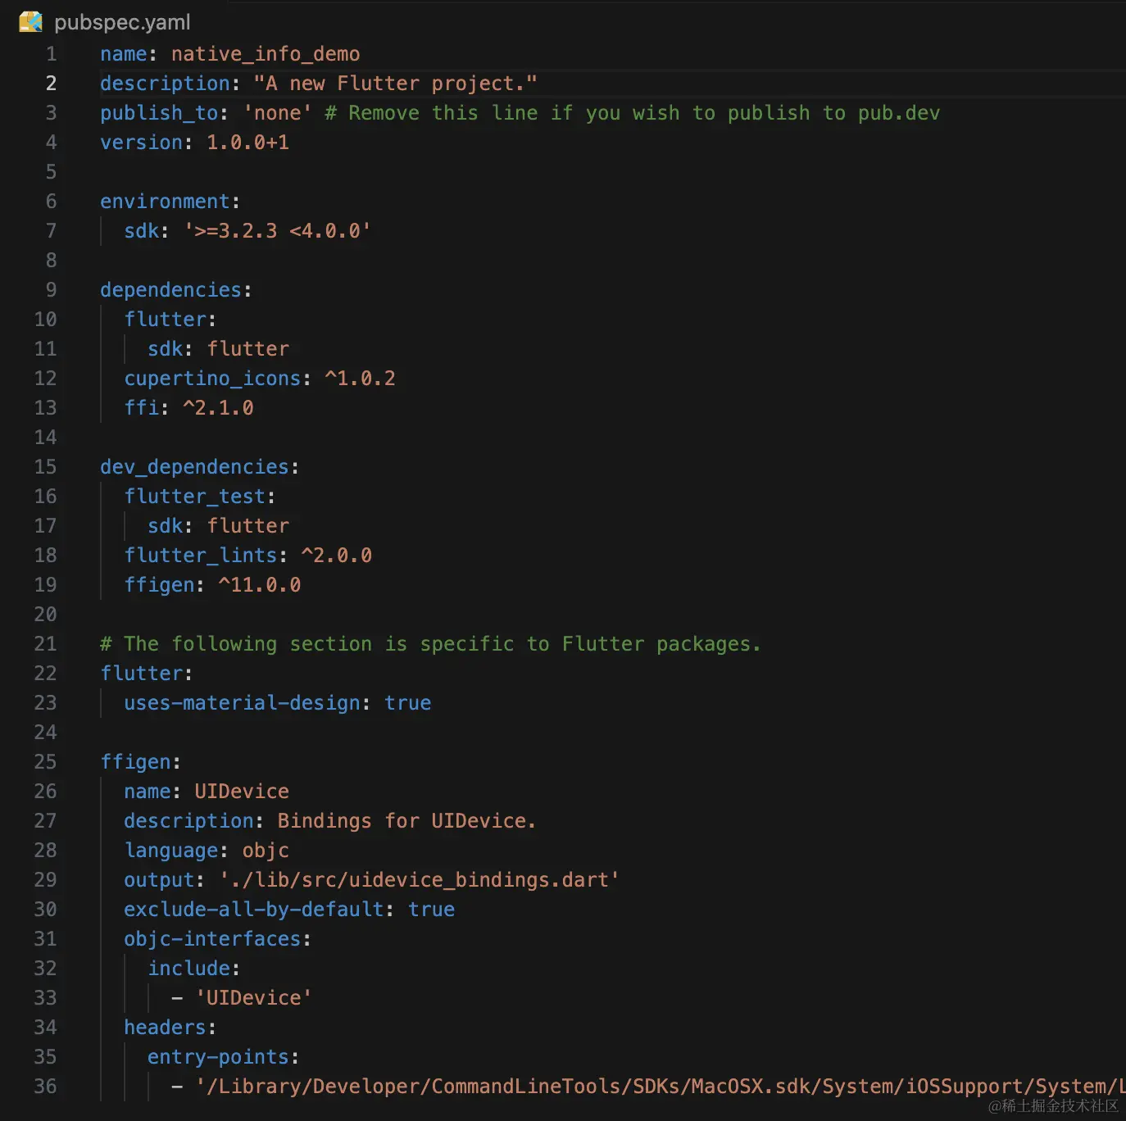Click the dependencies key on line 9

click(x=170, y=290)
